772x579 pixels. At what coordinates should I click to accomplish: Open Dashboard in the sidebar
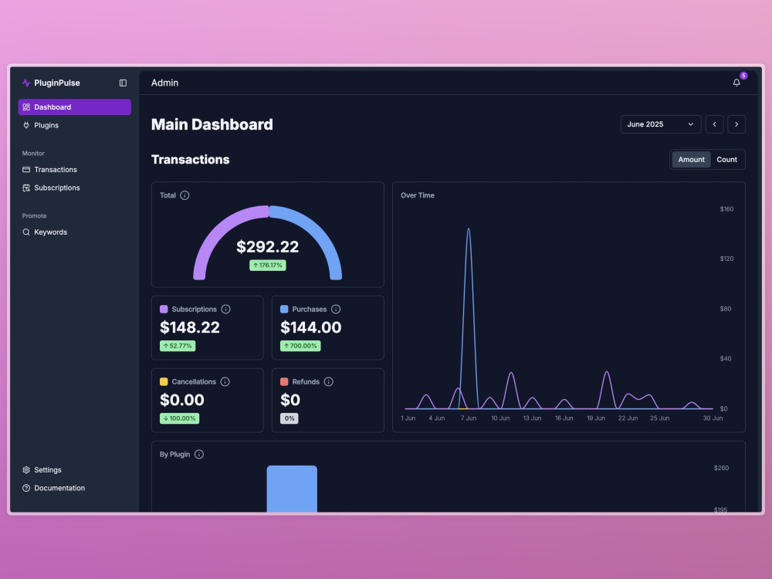75,107
